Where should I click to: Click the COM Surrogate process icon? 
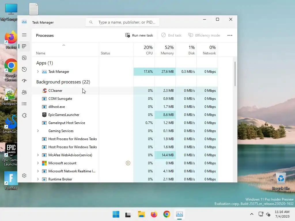[x=44, y=99]
